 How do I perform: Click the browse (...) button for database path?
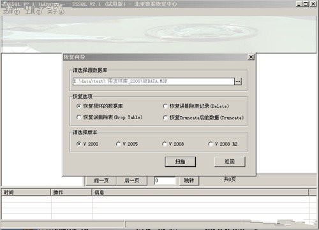tap(238, 82)
